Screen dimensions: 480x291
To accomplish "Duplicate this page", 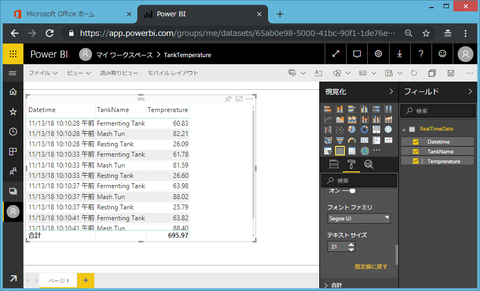I will click(432, 73).
